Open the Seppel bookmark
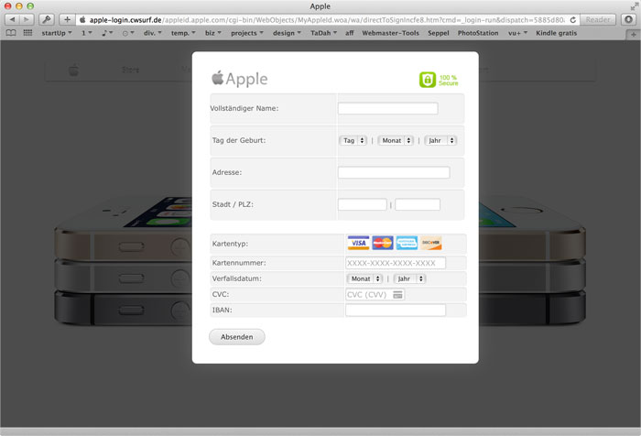641x436 pixels. tap(439, 33)
